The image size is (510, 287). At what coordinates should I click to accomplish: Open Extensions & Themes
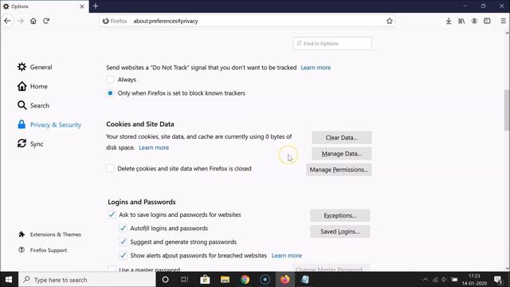click(49, 234)
